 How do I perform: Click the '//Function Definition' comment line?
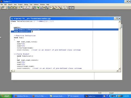click(x=25, y=36)
